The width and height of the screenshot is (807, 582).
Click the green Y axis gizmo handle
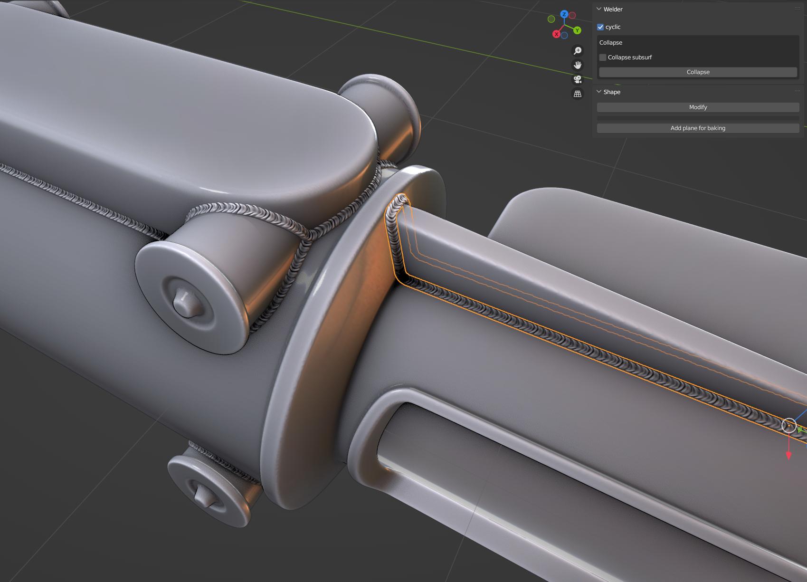[x=577, y=30]
